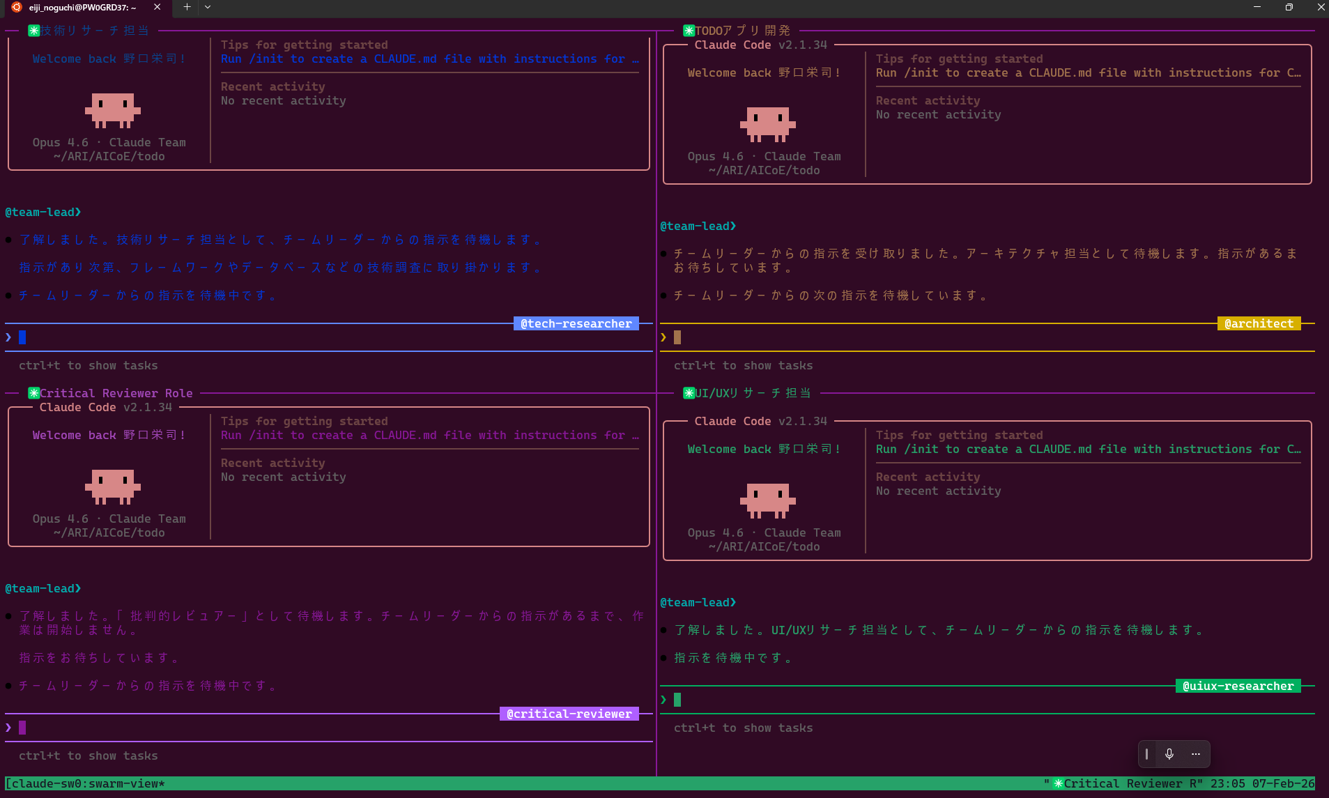1329x798 pixels.
Task: Select the 技術リサーチ担当 pane title
Action: click(95, 31)
